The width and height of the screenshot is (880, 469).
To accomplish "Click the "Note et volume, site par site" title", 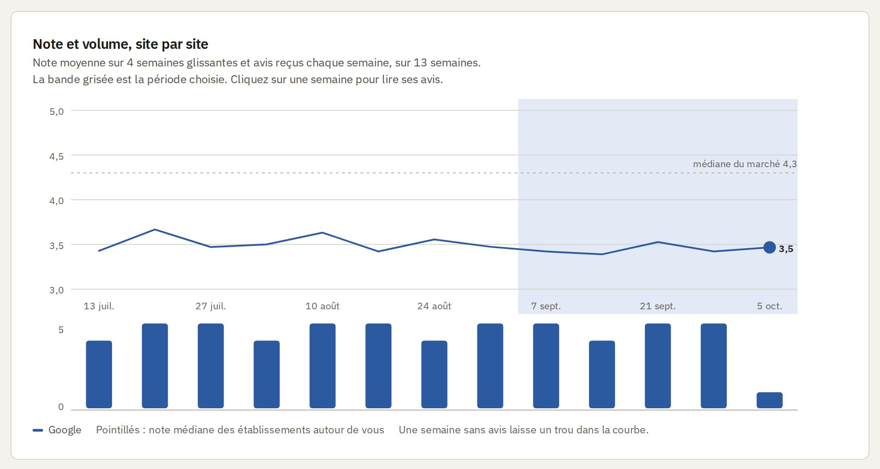I will (121, 44).
